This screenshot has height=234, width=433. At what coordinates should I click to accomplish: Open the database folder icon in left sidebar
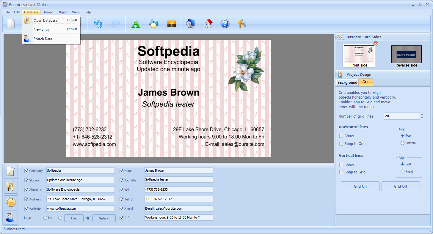11,187
